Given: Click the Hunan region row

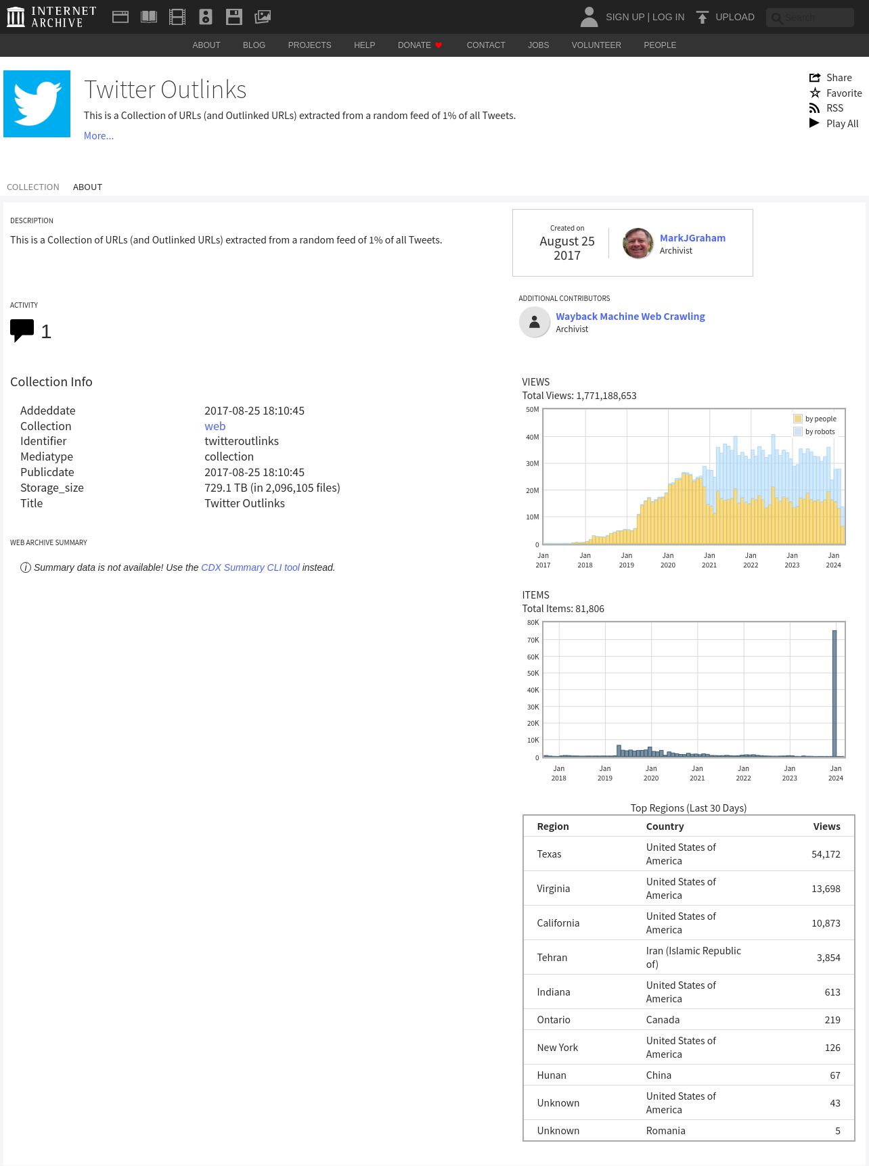Looking at the screenshot, I should click(x=689, y=1075).
